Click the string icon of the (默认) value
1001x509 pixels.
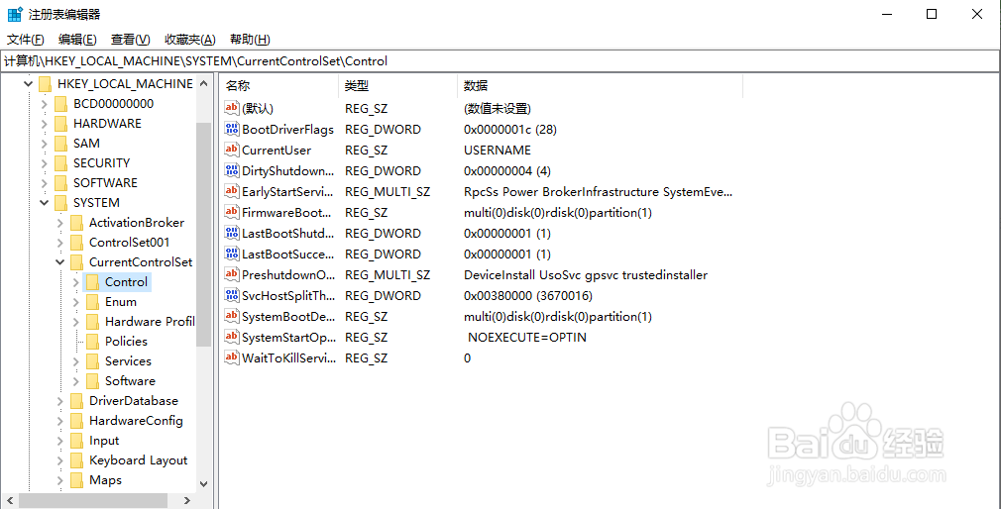(x=232, y=108)
